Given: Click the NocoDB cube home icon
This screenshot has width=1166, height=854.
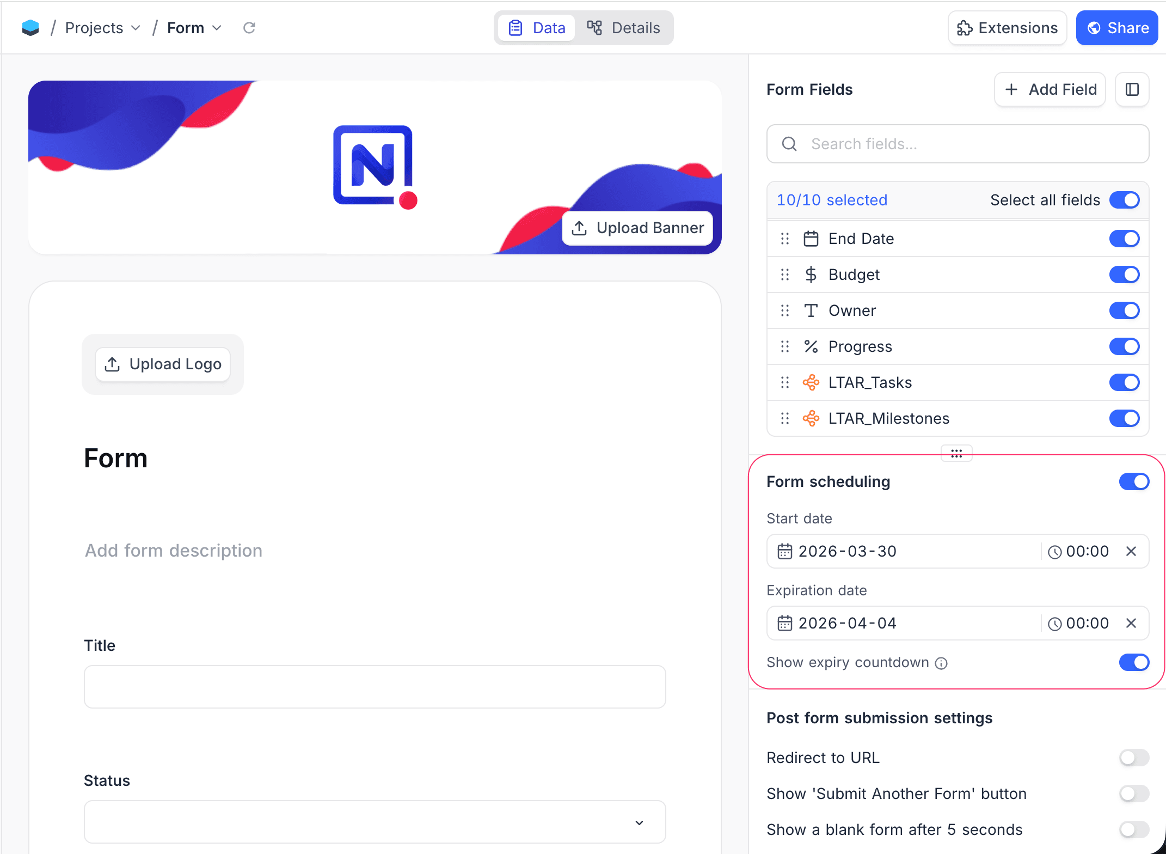Looking at the screenshot, I should click(x=30, y=28).
